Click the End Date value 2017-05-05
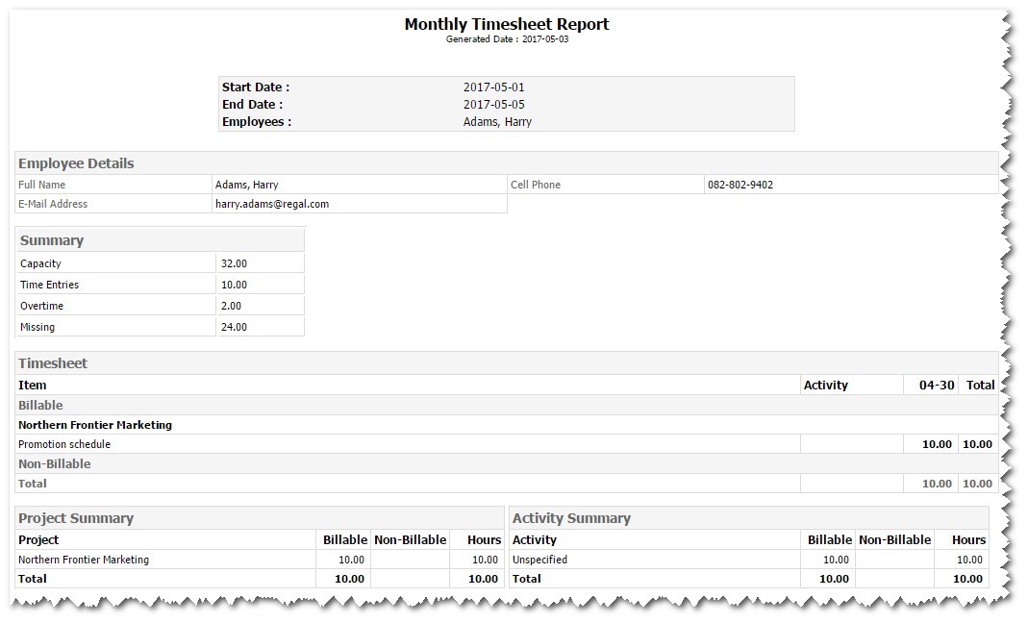The image size is (1028, 623). 493,104
